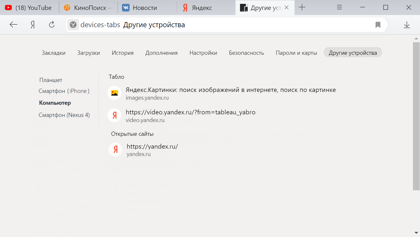Open the Закладки section
420x237 pixels.
pos(54,53)
